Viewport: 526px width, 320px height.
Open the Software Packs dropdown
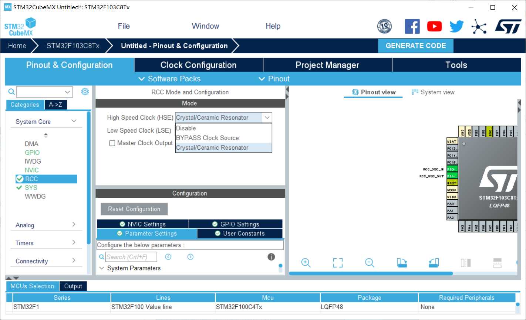tap(169, 79)
